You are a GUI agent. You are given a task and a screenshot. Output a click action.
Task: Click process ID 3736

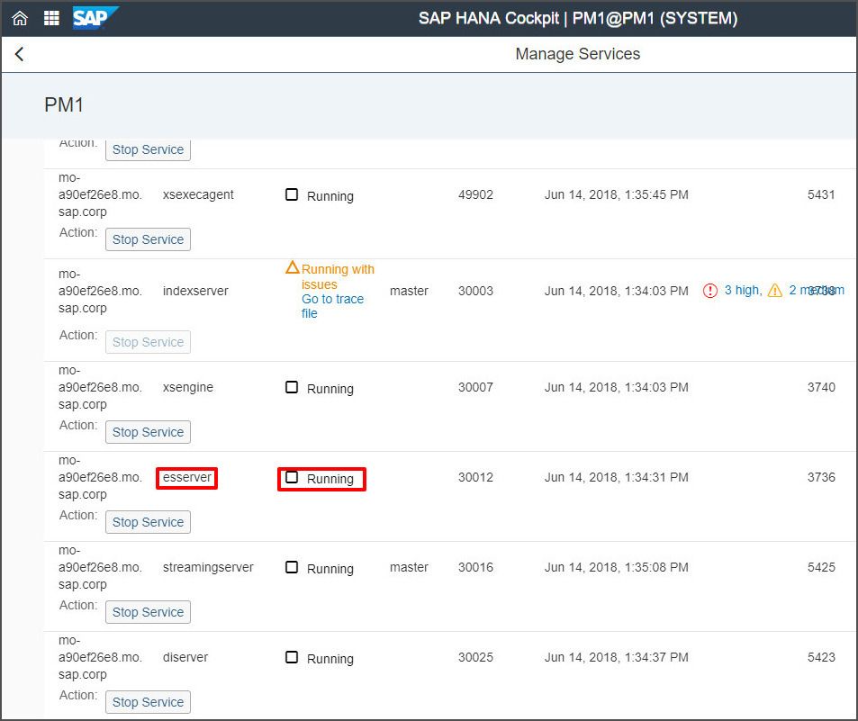pos(821,478)
